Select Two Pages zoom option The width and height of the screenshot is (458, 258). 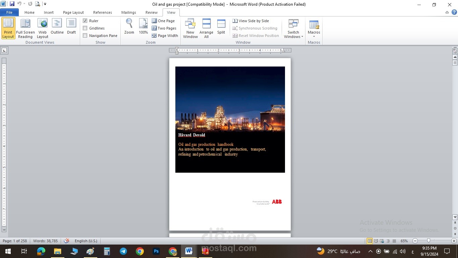(x=164, y=28)
